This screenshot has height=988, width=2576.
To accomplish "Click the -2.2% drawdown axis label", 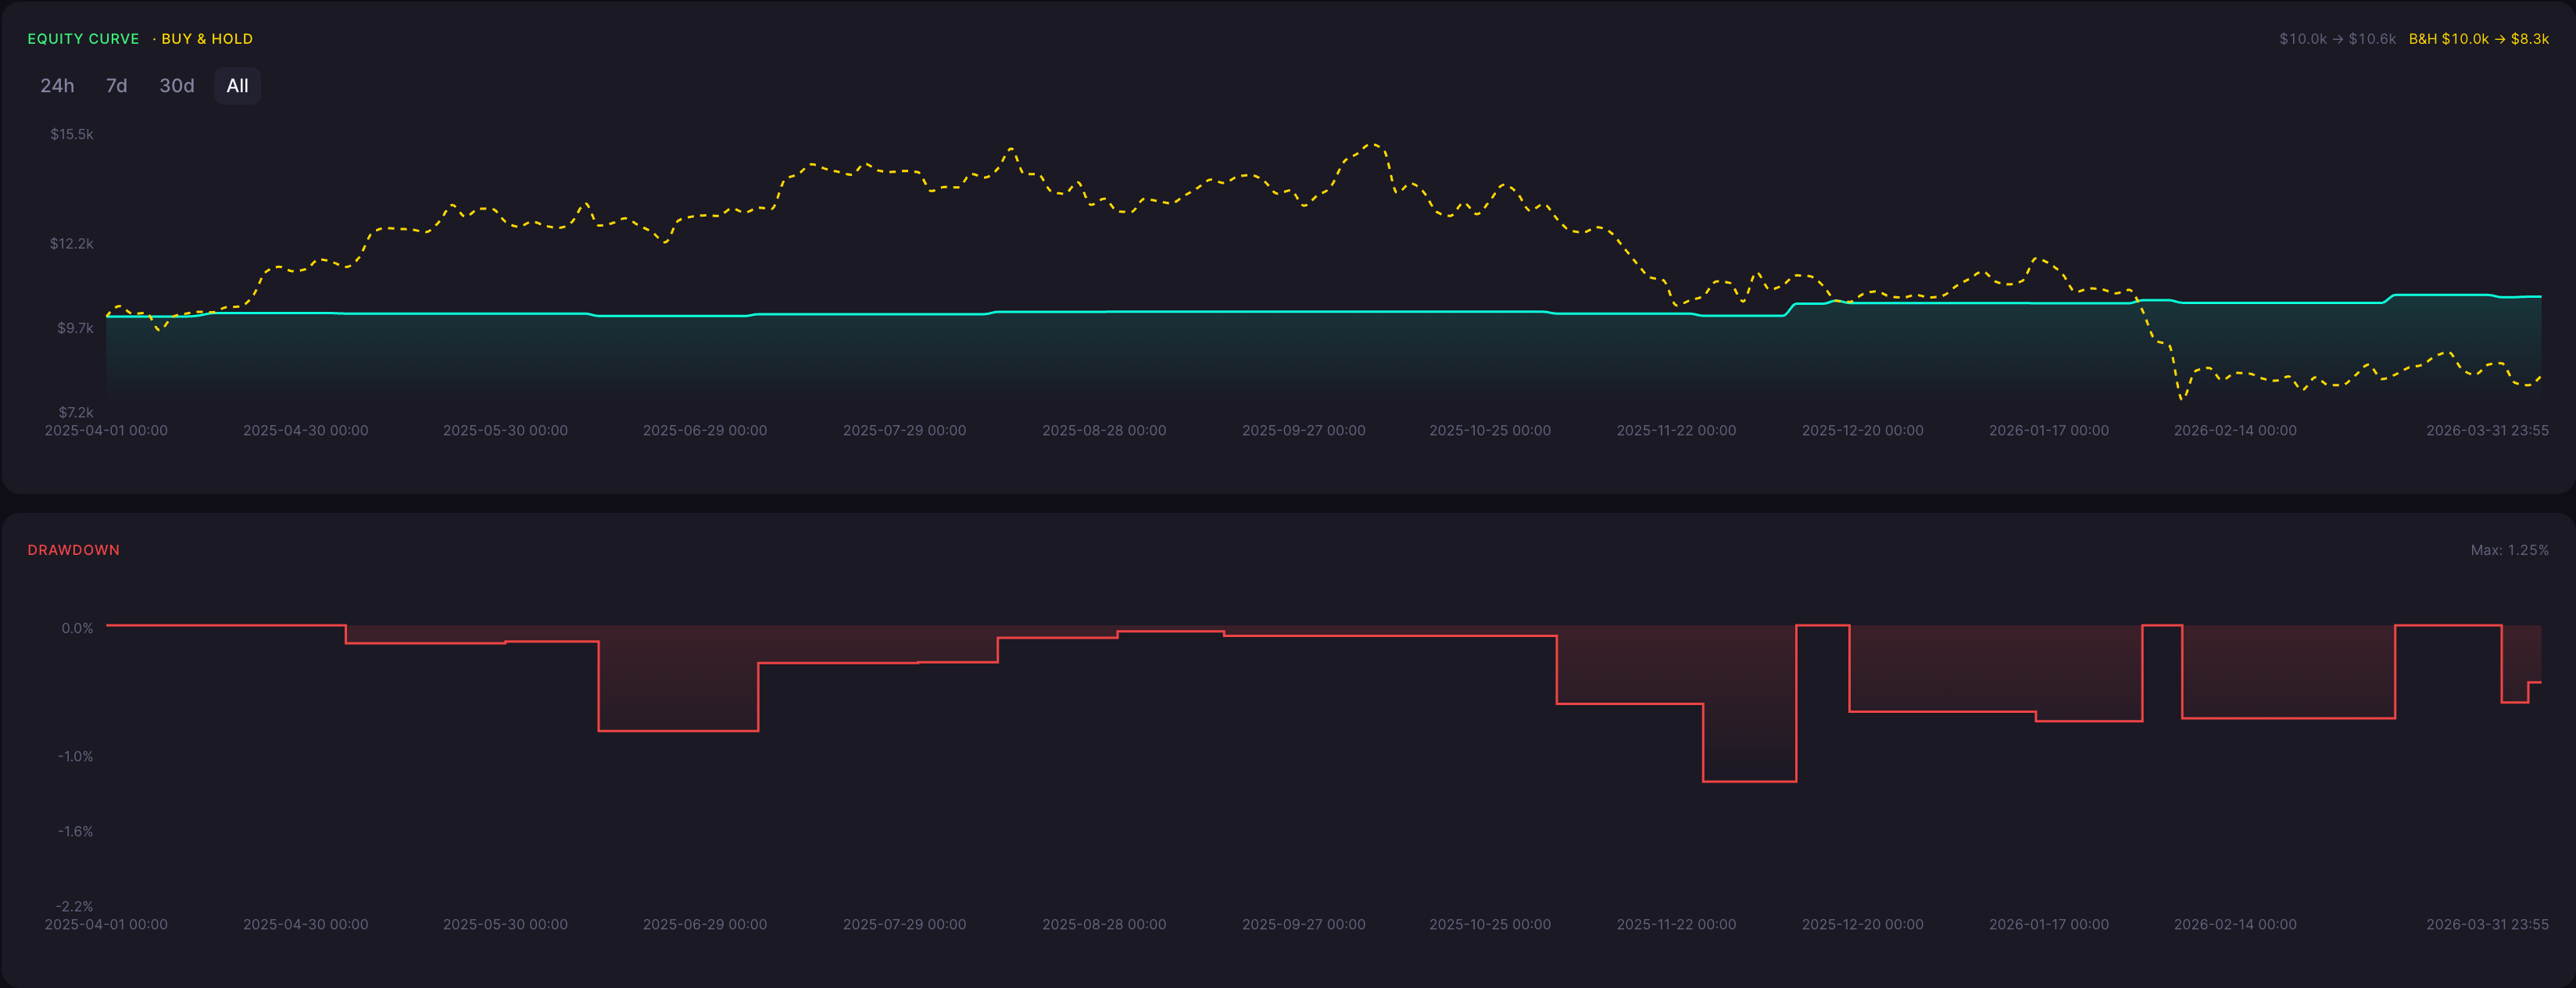I will (x=75, y=906).
